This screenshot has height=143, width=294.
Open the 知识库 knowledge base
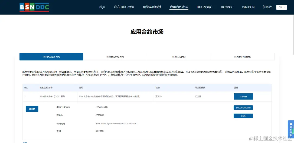267,7
